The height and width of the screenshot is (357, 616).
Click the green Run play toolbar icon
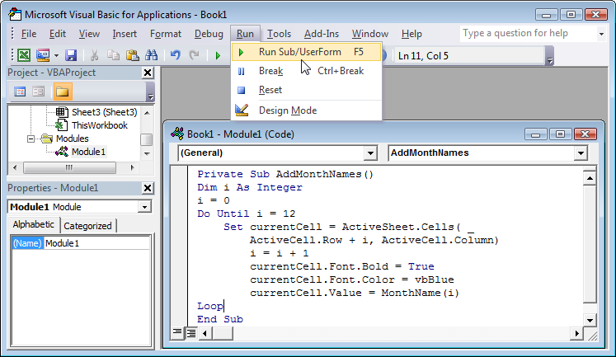click(218, 56)
